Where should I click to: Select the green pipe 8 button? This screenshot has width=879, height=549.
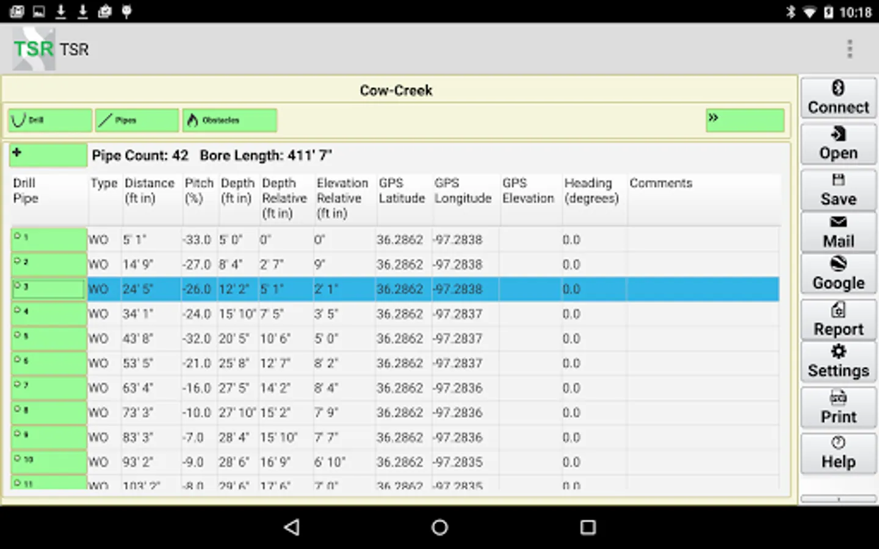click(x=49, y=412)
